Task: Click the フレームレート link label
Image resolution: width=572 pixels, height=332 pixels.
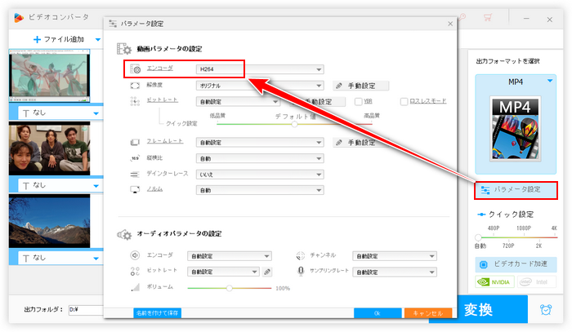Action: (165, 141)
